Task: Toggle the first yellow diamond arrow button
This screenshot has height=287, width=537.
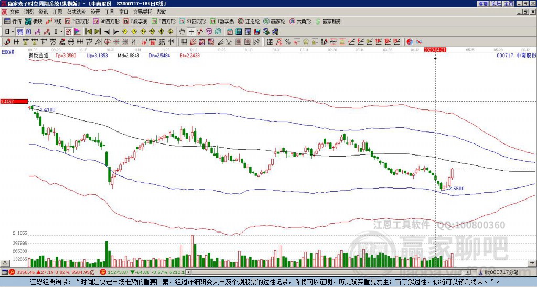Action: tap(125, 32)
